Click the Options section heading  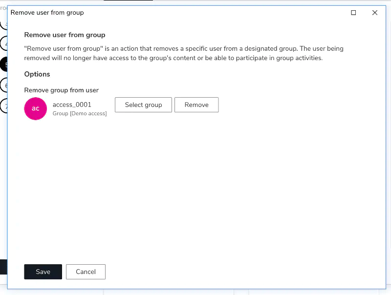(x=37, y=74)
